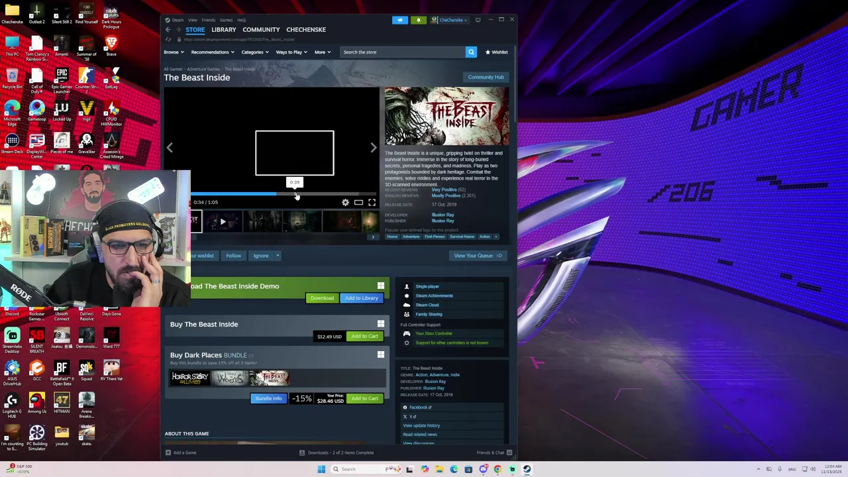Switch to the COMMUNITY tab
The image size is (848, 477).
(x=261, y=30)
